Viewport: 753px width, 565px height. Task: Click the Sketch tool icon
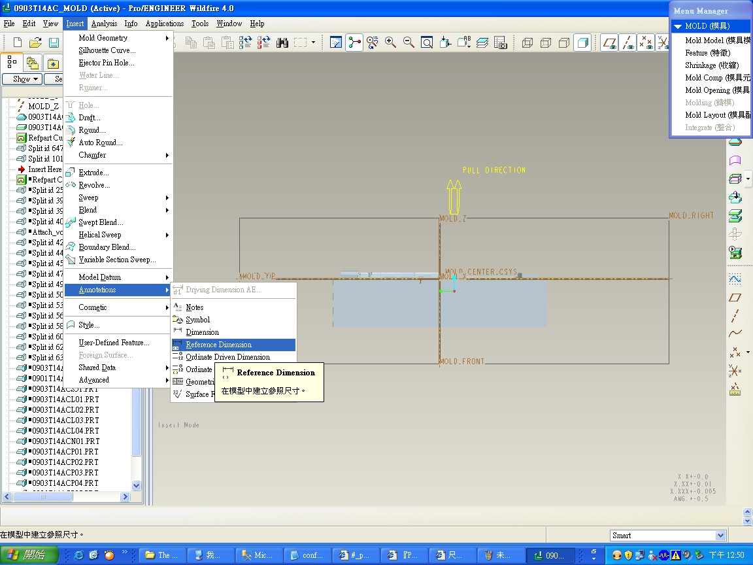point(735,279)
